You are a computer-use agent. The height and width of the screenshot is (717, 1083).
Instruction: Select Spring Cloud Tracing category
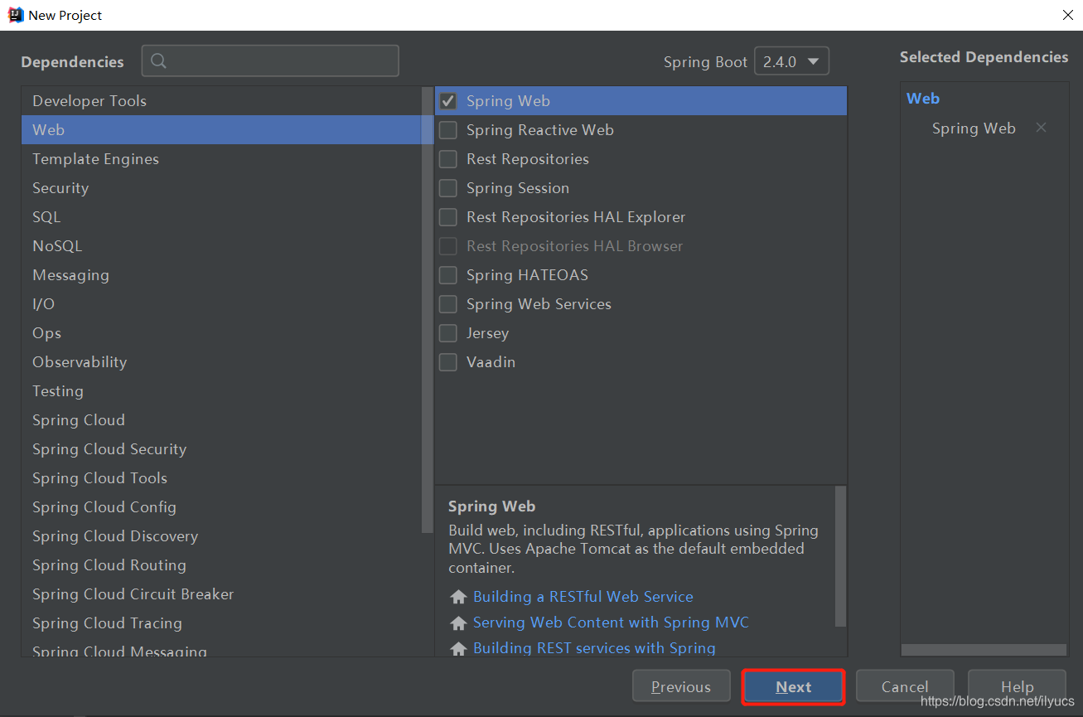coord(222,623)
